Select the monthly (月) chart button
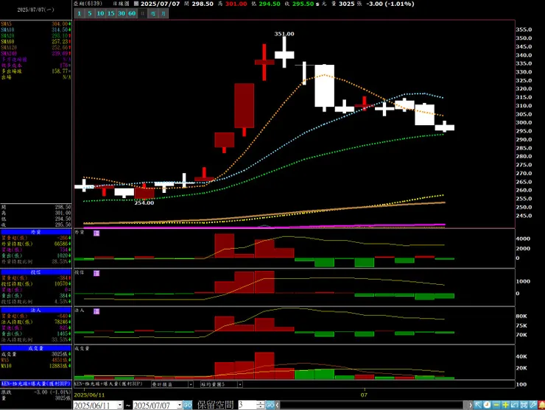The height and width of the screenshot is (410, 545). pos(163,13)
